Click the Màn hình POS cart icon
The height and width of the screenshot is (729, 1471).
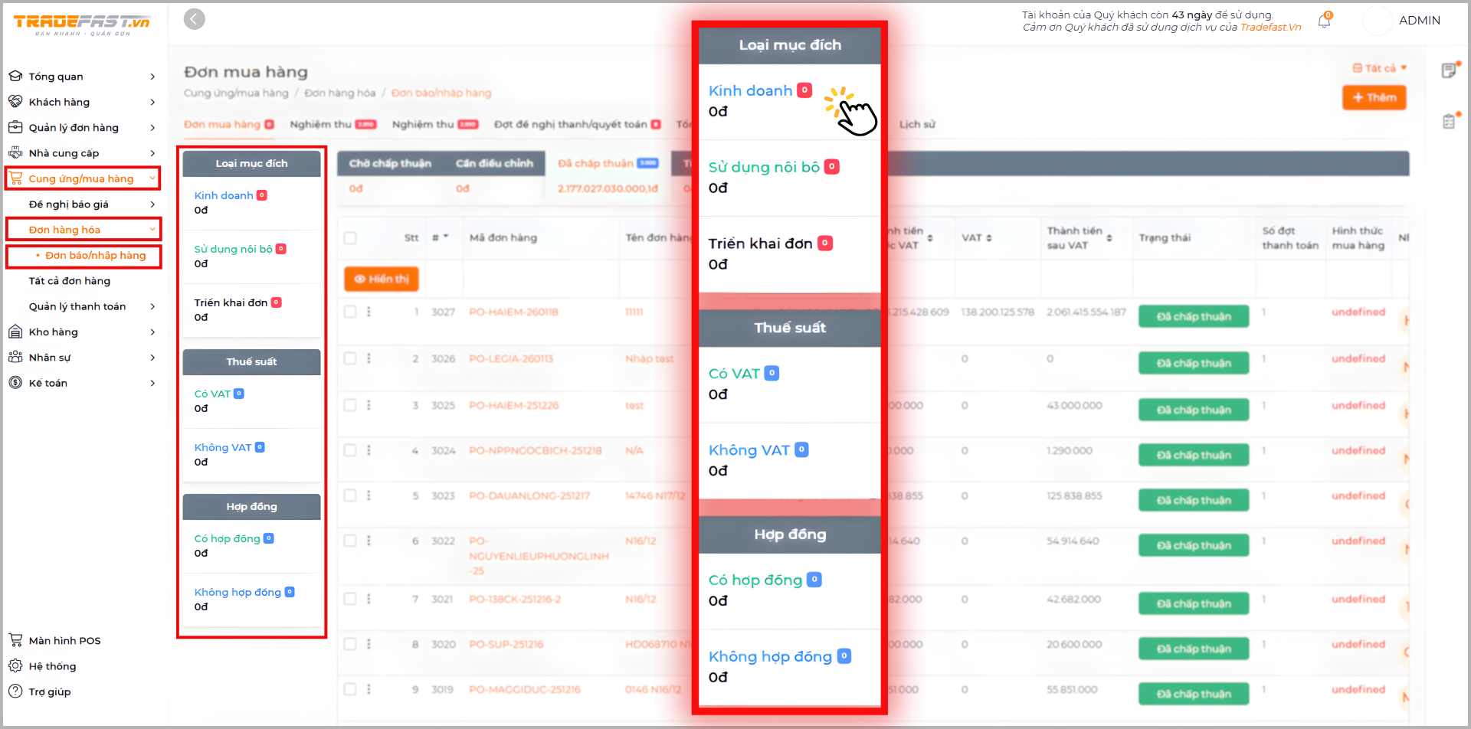click(x=15, y=640)
